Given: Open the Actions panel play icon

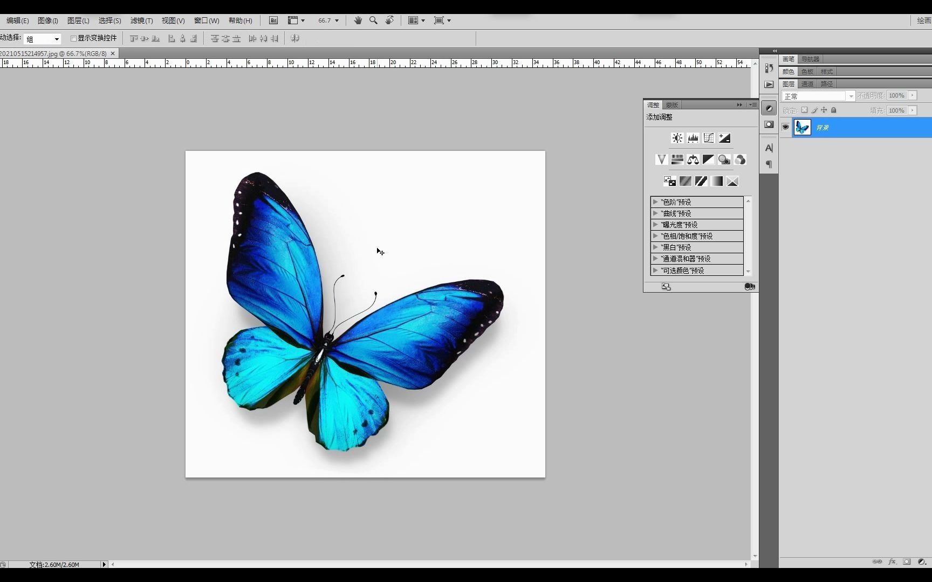Looking at the screenshot, I should point(769,85).
